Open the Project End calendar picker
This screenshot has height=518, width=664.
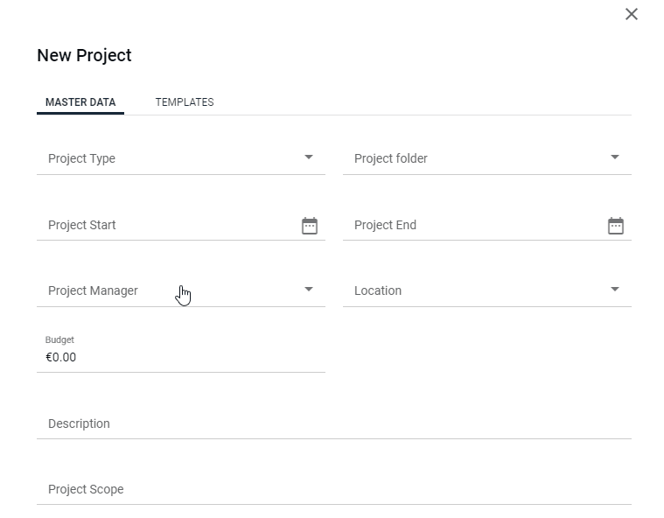coord(616,226)
